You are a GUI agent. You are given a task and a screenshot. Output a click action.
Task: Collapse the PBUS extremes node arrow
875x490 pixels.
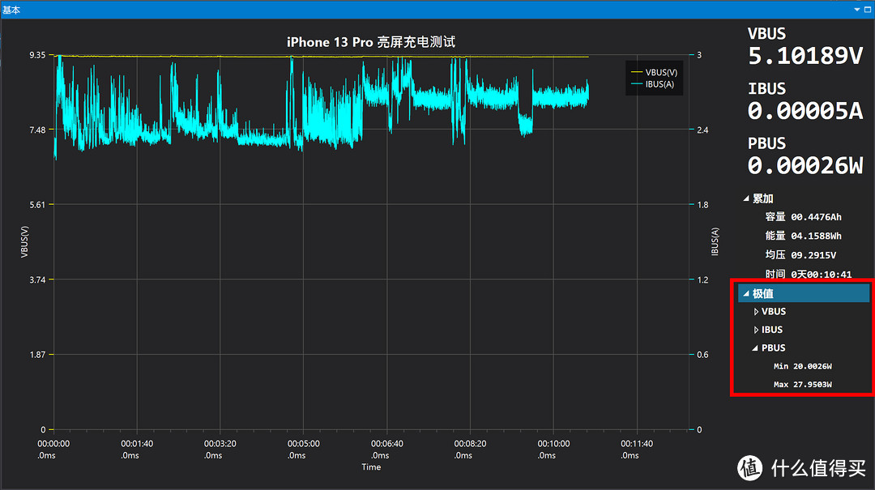755,348
